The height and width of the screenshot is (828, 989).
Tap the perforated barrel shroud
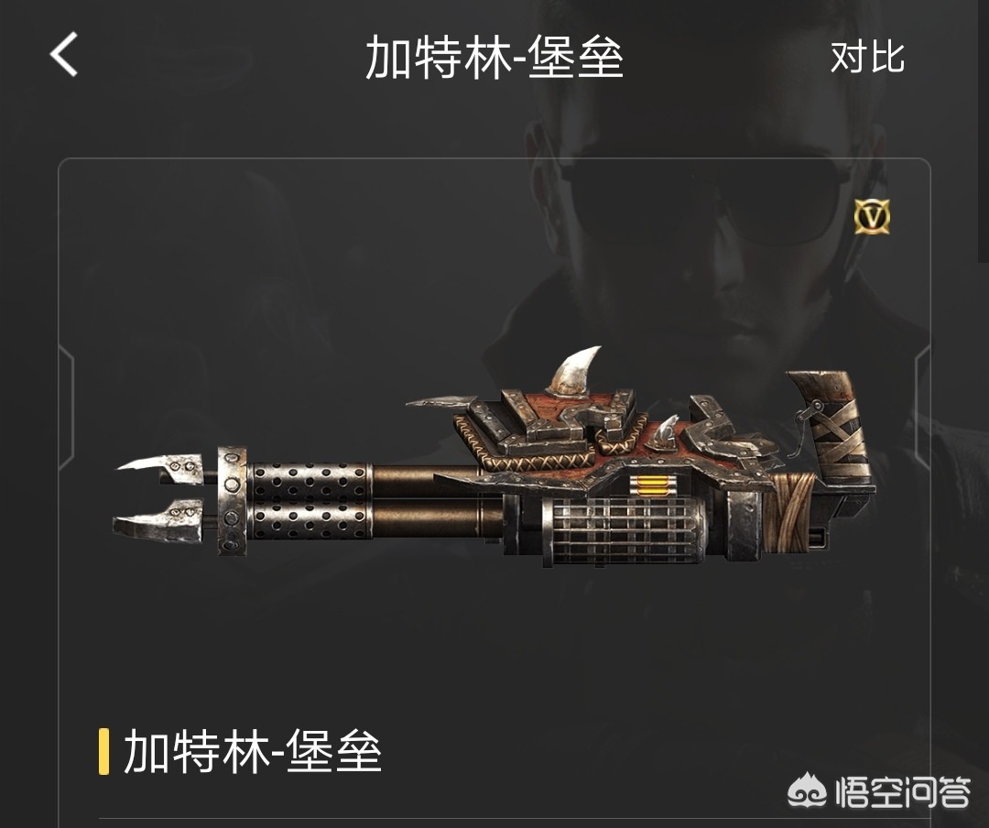(x=309, y=501)
